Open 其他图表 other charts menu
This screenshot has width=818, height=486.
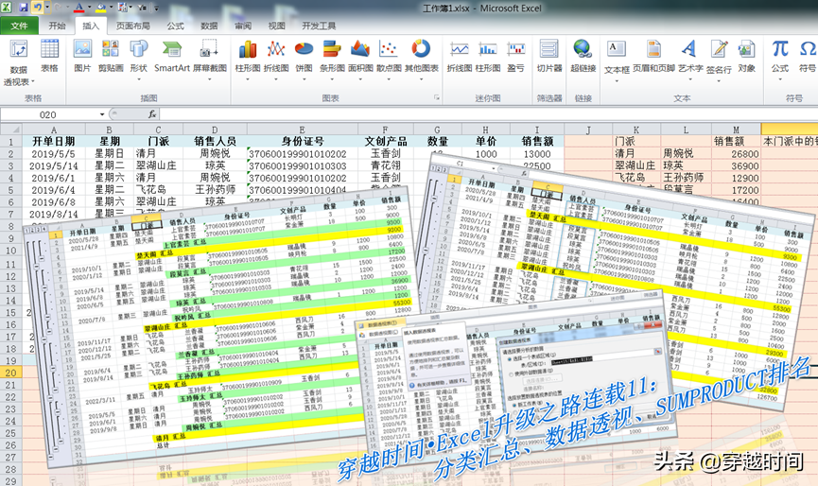(422, 60)
